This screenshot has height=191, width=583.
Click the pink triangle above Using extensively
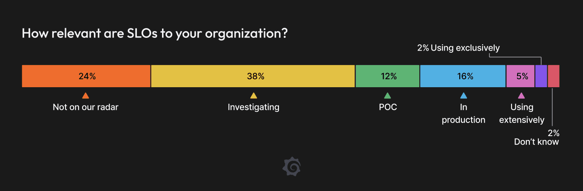click(521, 96)
